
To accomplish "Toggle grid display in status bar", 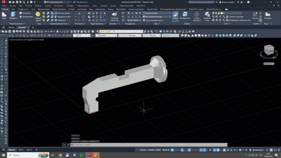I will [x=172, y=150].
